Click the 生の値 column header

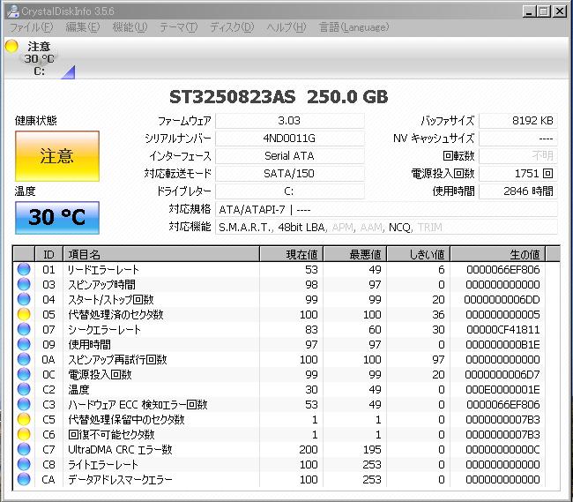pos(498,254)
